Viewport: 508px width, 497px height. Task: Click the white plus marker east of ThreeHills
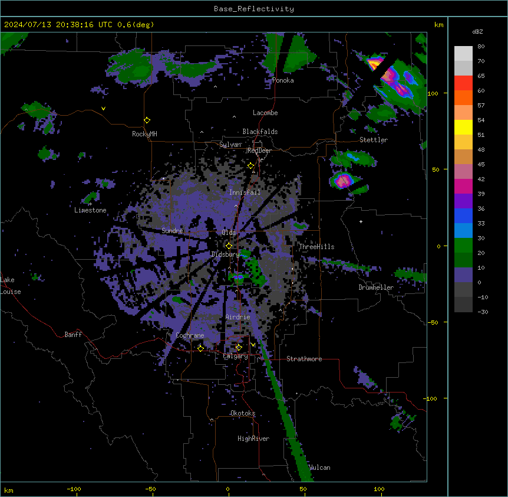point(361,221)
